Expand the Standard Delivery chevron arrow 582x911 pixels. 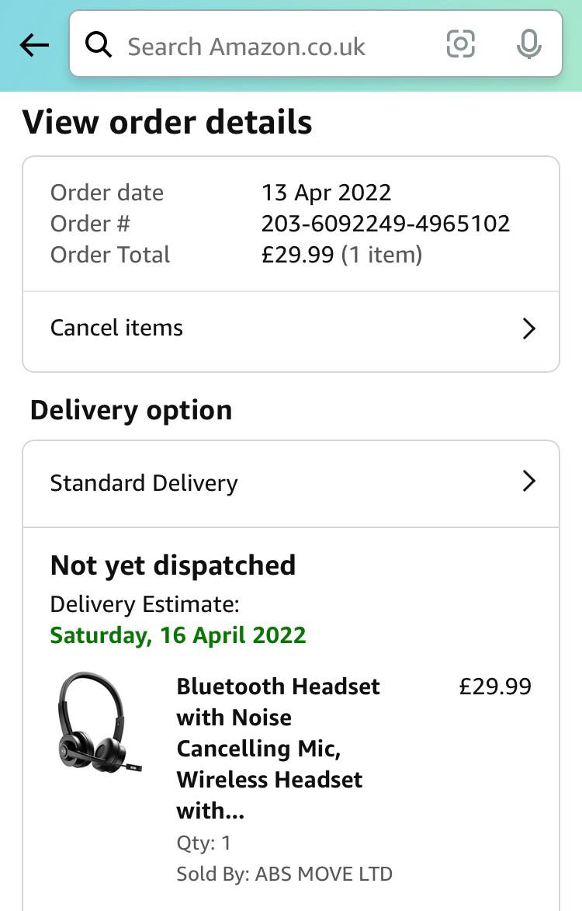point(528,482)
